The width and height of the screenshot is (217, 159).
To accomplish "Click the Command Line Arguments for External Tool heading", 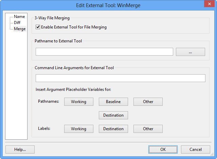I will 74,67.
